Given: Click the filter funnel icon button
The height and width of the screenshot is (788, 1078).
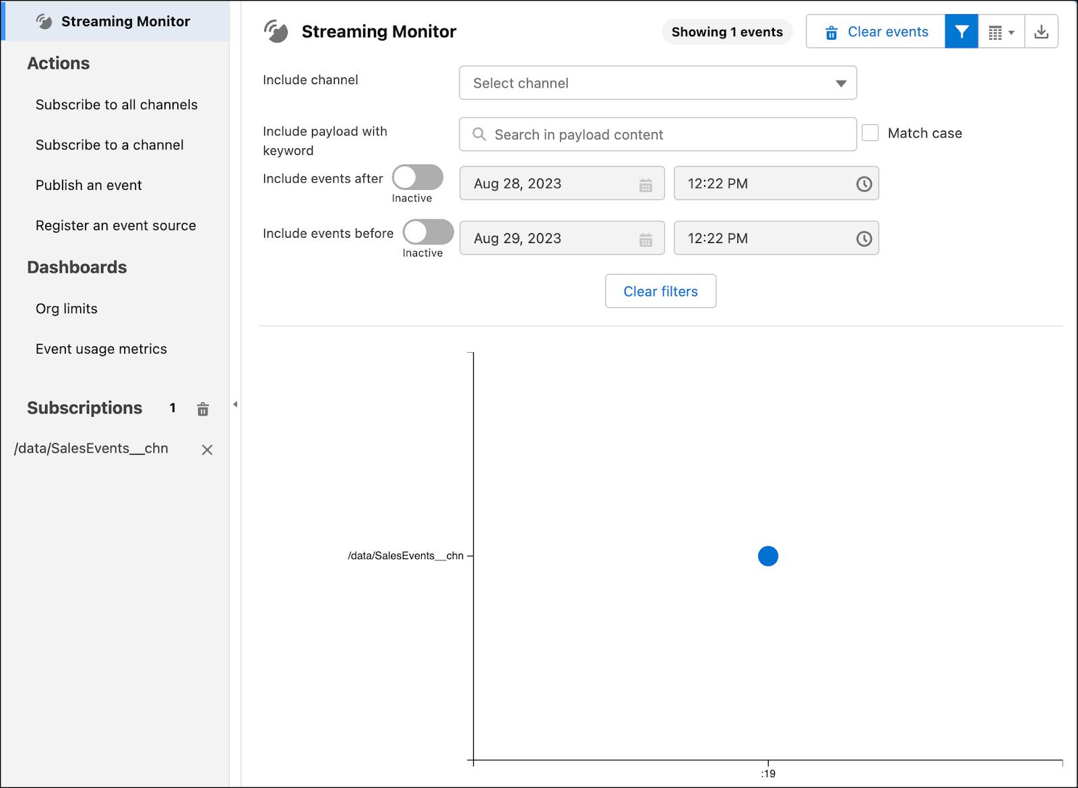Looking at the screenshot, I should (x=961, y=32).
